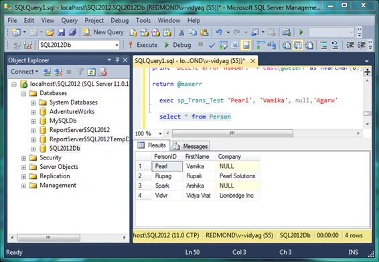Click Connect Object Explorer icon
This screenshot has height=262, width=379.
pos(47,72)
